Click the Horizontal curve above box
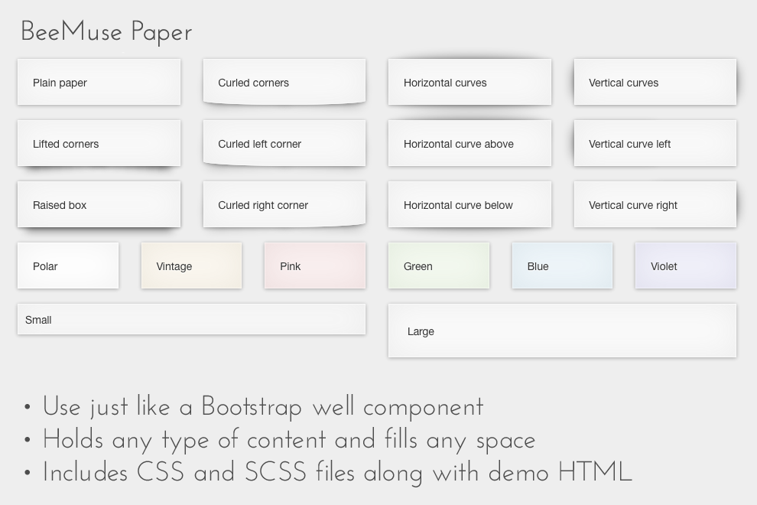 [469, 144]
